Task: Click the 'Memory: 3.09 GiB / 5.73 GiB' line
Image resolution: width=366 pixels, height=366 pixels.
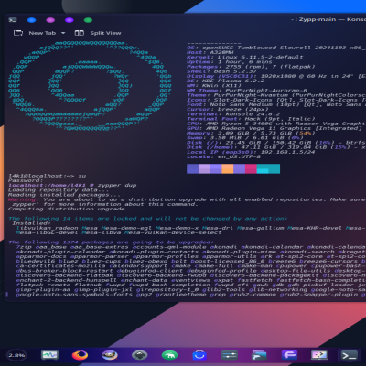Action: coord(251,133)
